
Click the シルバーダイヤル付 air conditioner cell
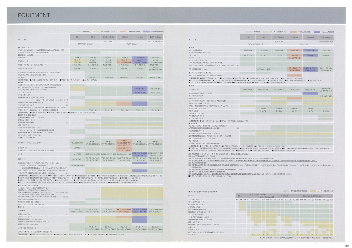pyautogui.click(x=77, y=165)
